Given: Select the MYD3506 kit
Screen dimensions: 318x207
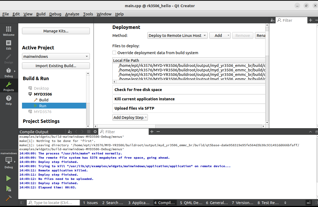Looking at the screenshot, I should (43, 94).
